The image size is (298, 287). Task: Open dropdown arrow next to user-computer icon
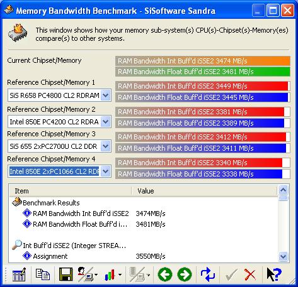[96, 274]
